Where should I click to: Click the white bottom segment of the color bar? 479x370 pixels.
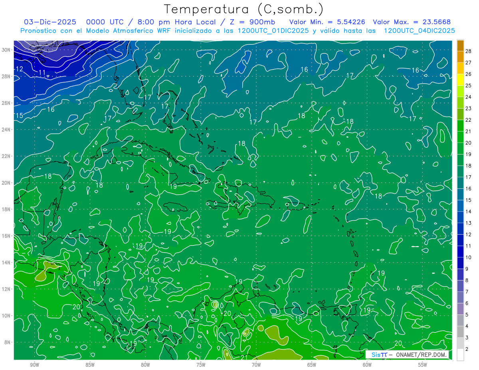tap(460, 355)
